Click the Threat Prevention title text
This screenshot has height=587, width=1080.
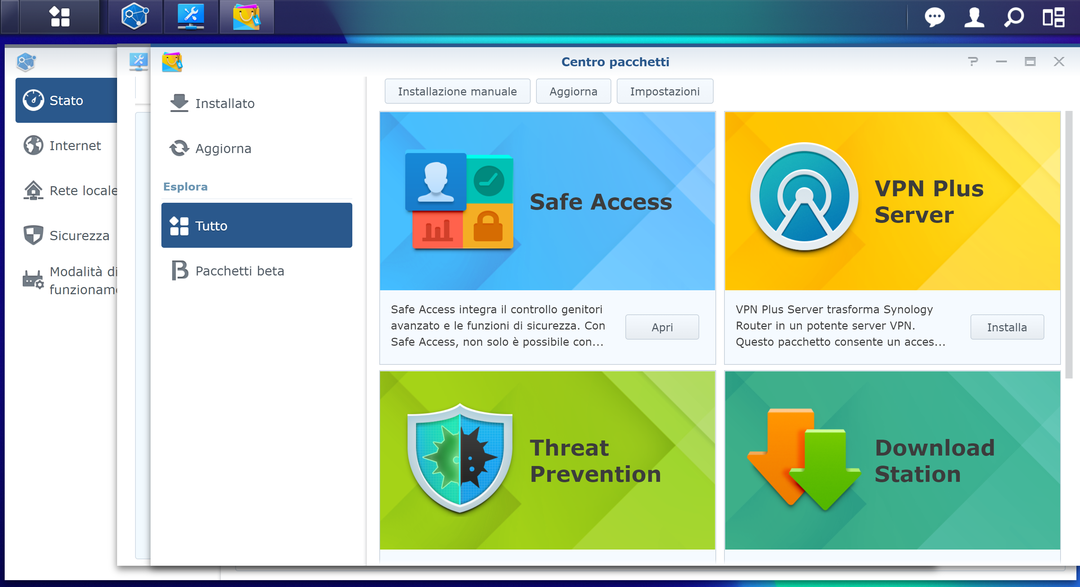click(595, 461)
